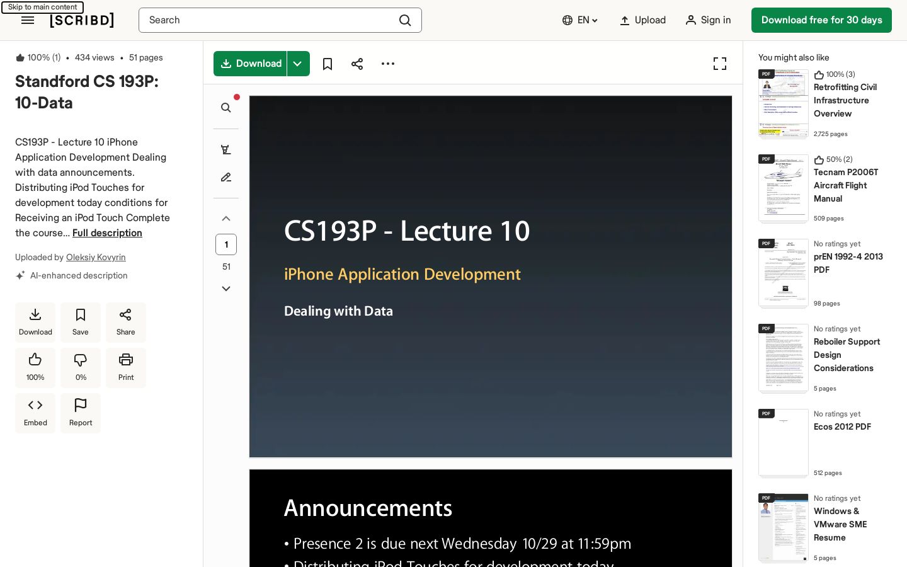The image size is (907, 567).
Task: Click the 434 views text
Action: point(94,57)
